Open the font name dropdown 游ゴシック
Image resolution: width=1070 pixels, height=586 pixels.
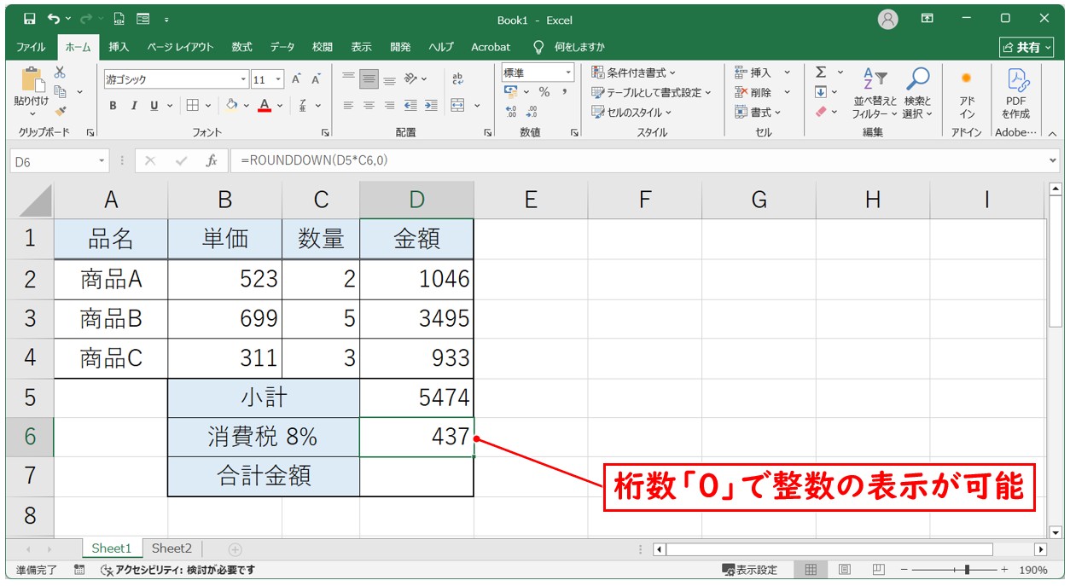coord(244,79)
